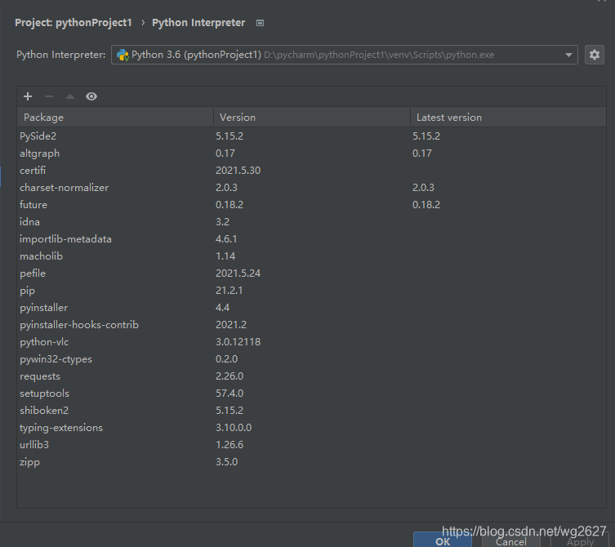Viewport: 615px width, 547px height.
Task: Select the requests package row
Action: click(x=311, y=376)
